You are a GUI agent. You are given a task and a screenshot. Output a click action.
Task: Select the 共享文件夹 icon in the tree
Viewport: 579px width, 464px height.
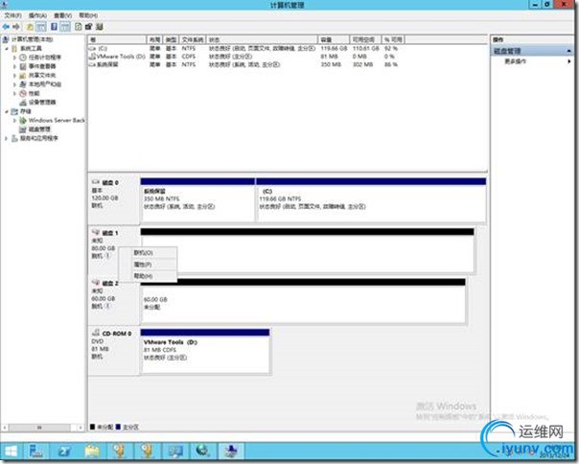point(23,76)
